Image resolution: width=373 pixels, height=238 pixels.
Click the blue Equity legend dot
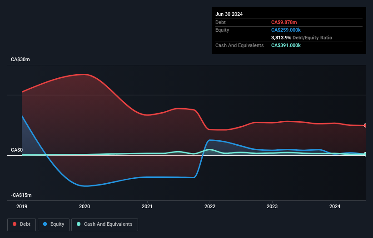click(45, 224)
